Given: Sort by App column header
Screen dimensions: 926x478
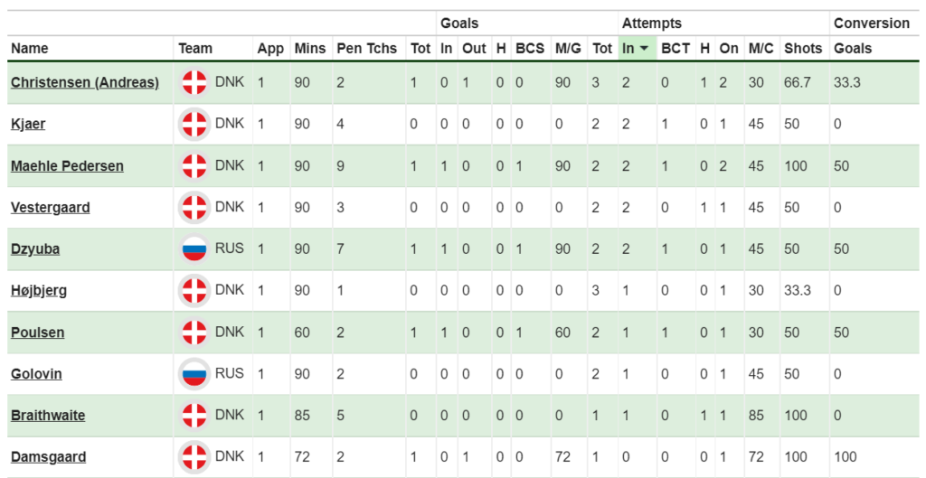Looking at the screenshot, I should point(270,49).
